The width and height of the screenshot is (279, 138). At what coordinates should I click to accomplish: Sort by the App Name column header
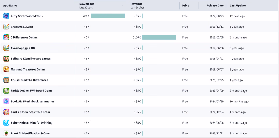10,5
